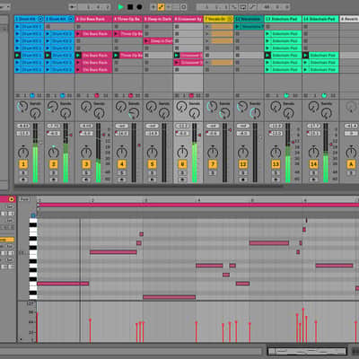Toggle track activator button 1

(x=23, y=164)
